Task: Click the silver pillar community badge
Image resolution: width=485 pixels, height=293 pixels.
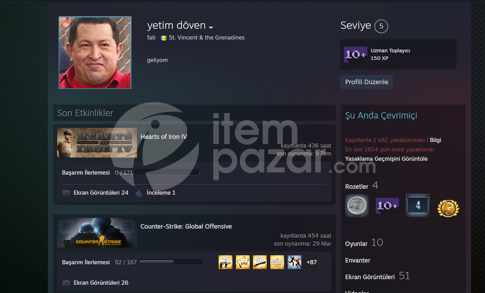Action: tap(357, 205)
